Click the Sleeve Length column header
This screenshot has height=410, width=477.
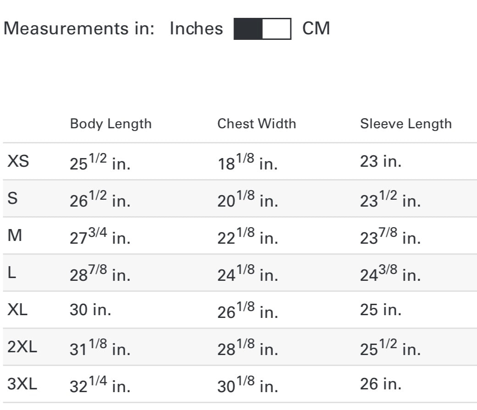tap(405, 124)
